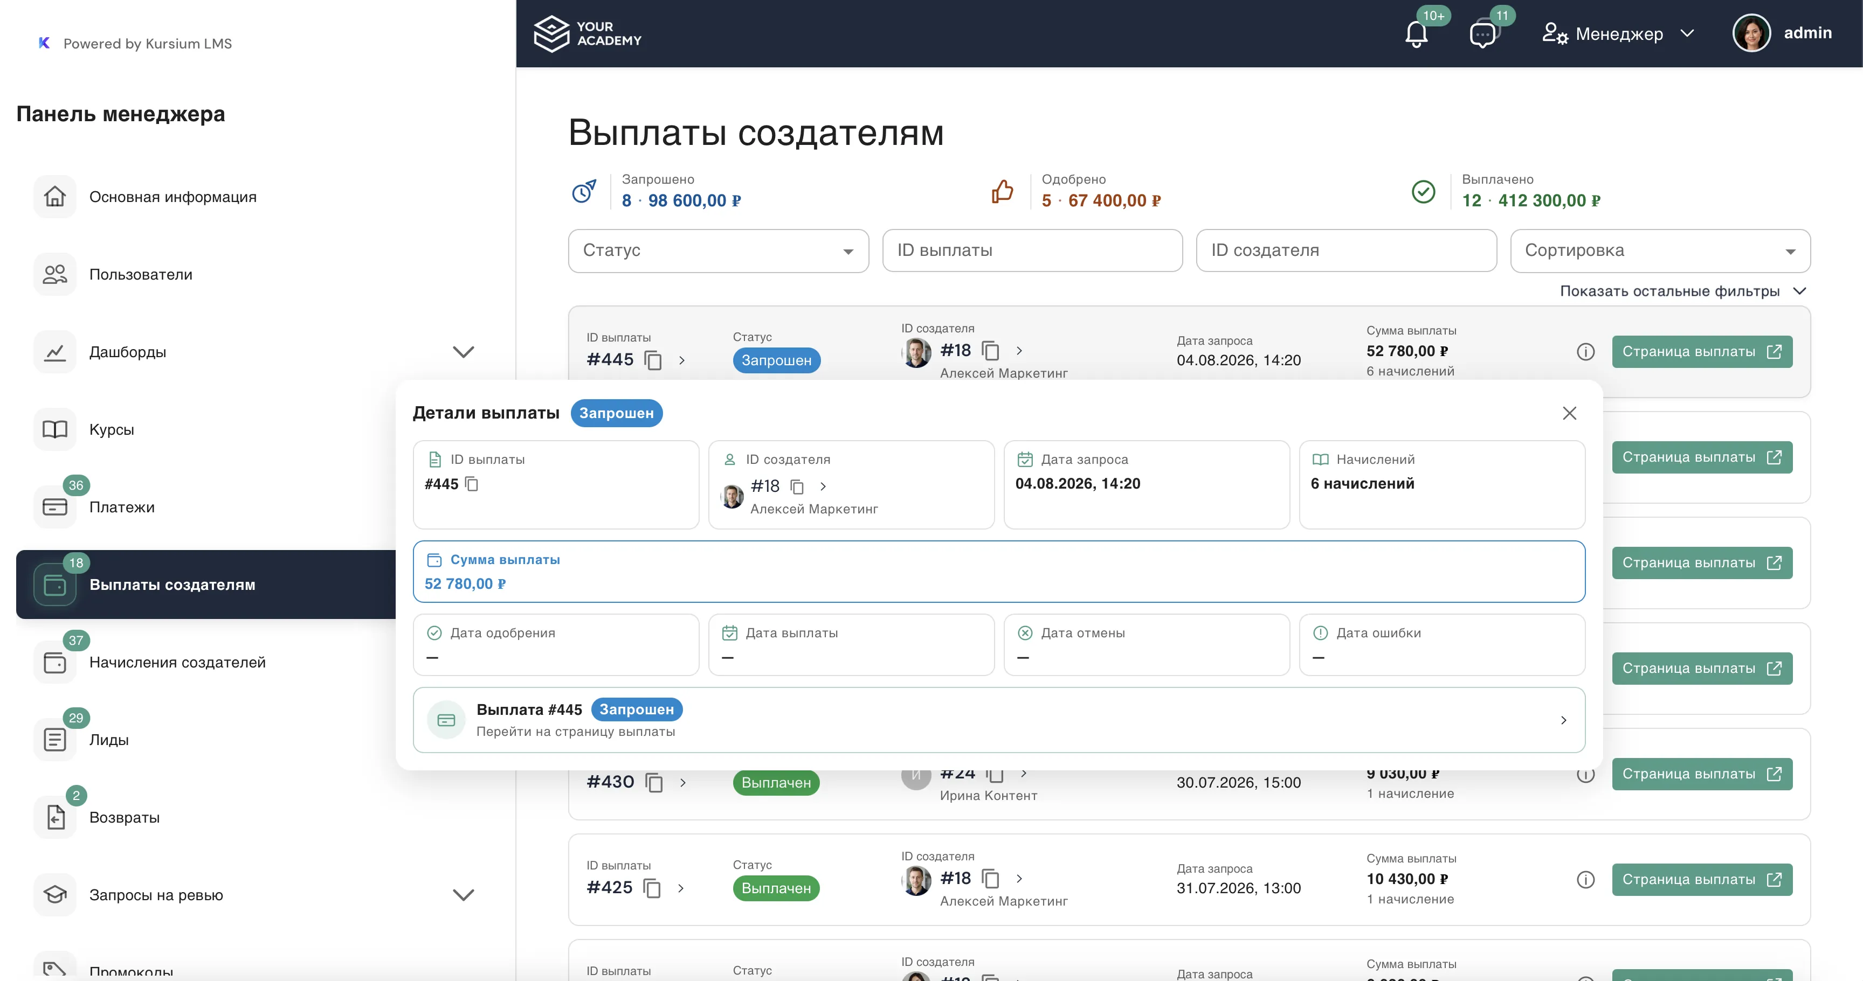The image size is (1863, 981).
Task: Click the Запрошено clock icon
Action: point(584,191)
